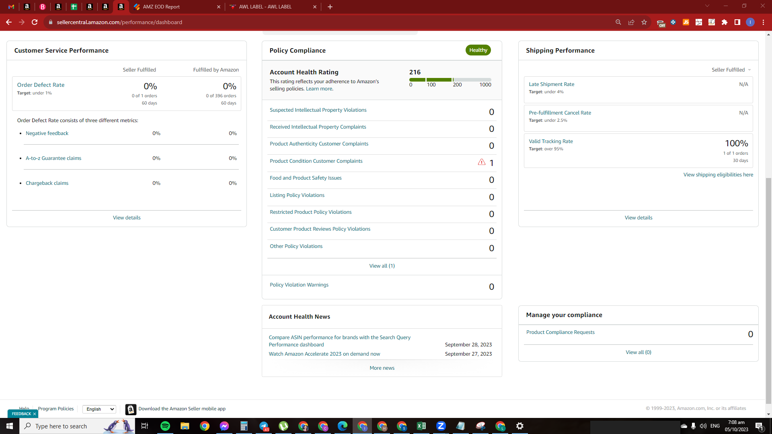Screen dimensions: 772x434
Task: Open Program Policies footer link
Action: [56, 409]
